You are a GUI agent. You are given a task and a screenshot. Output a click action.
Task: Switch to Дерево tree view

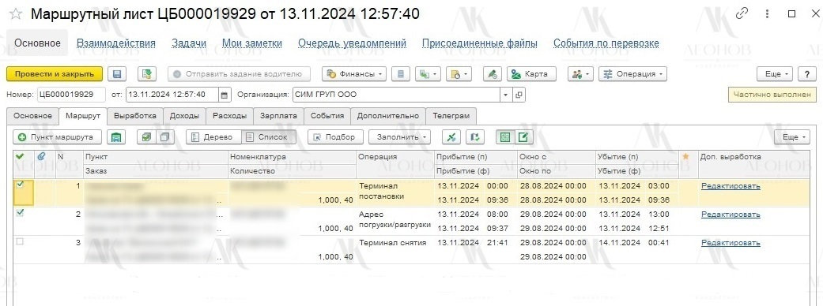(x=213, y=136)
